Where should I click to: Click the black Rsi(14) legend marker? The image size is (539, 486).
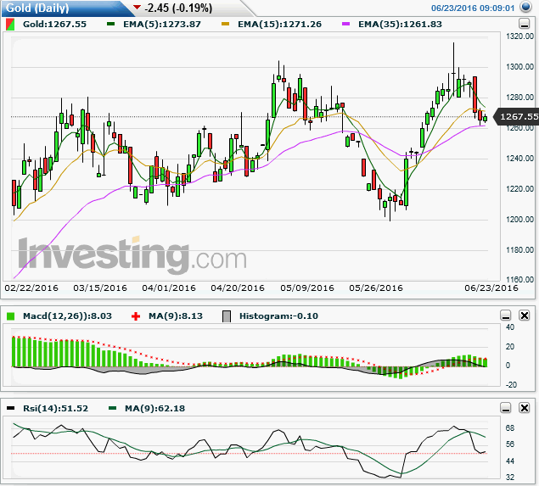coord(11,408)
